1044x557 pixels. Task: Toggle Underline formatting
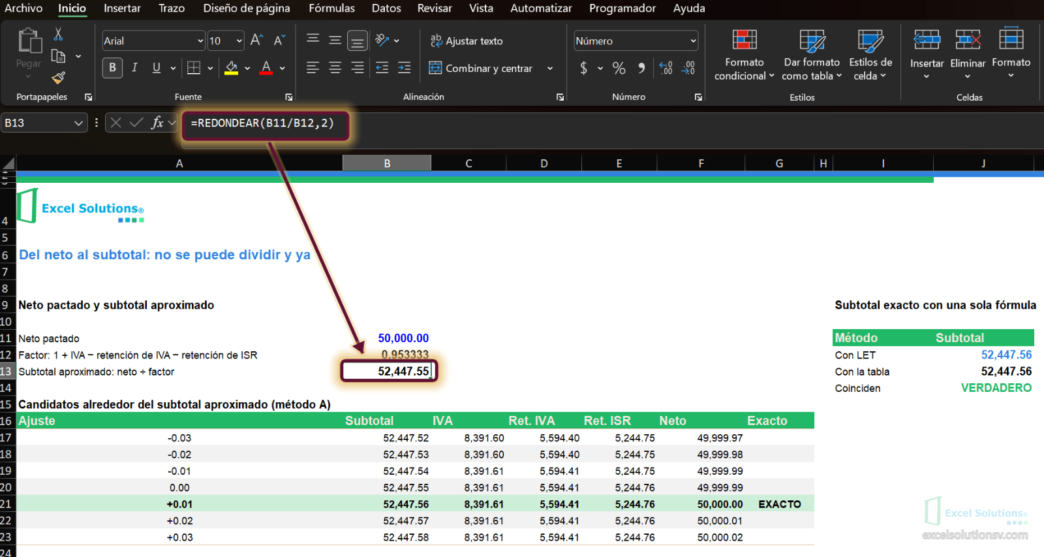point(157,67)
